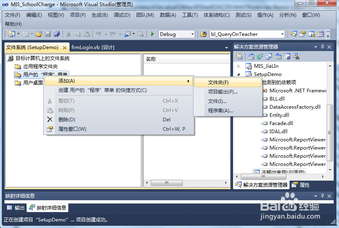Screen dimensions: 339x228
Task: Collapse the SetupDemo project node
Action: click(x=238, y=74)
